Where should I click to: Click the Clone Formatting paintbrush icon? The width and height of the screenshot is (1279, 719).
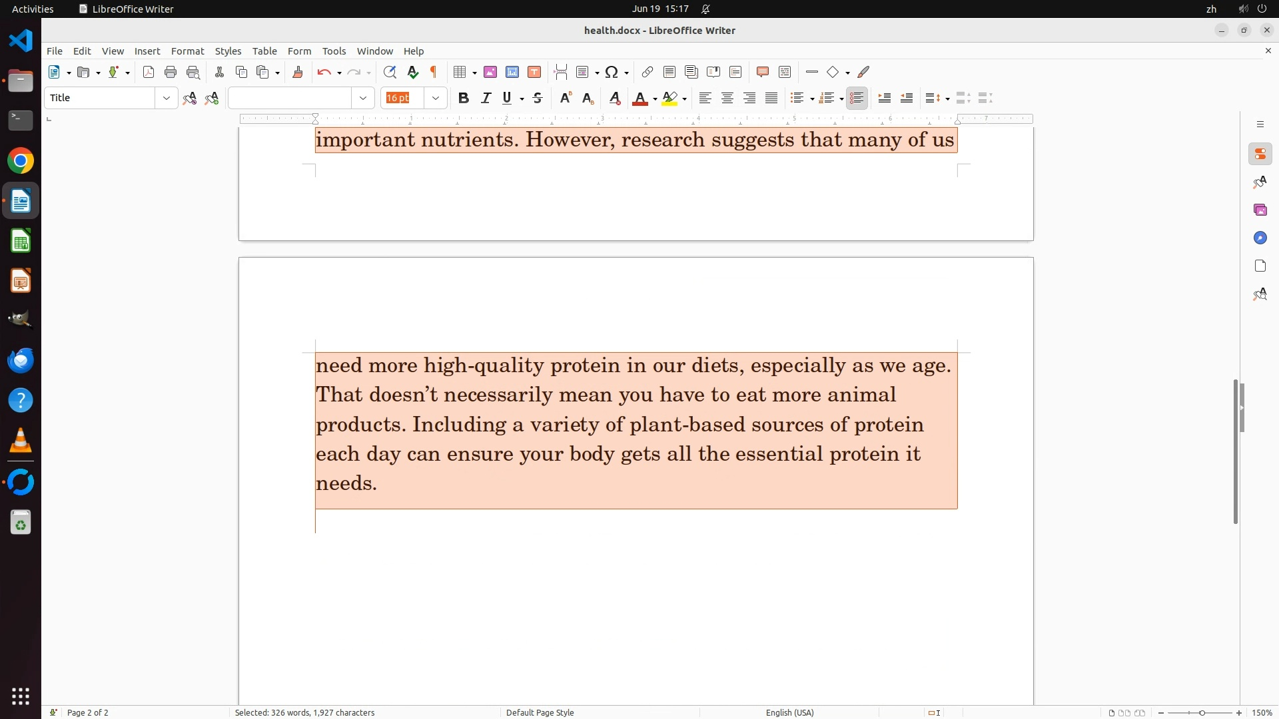point(298,72)
